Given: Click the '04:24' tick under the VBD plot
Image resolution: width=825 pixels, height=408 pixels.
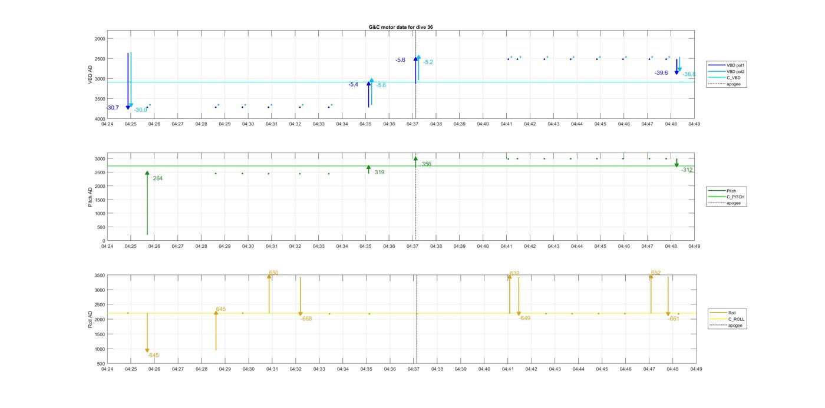Looking at the screenshot, I should [x=107, y=124].
